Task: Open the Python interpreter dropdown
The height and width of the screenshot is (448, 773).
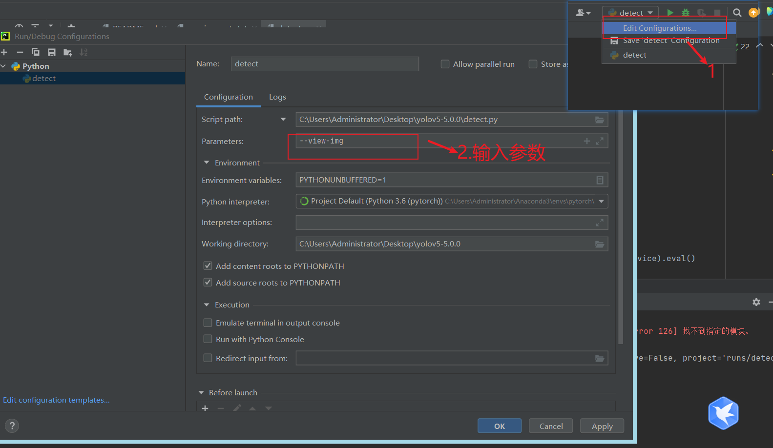Action: 602,202
